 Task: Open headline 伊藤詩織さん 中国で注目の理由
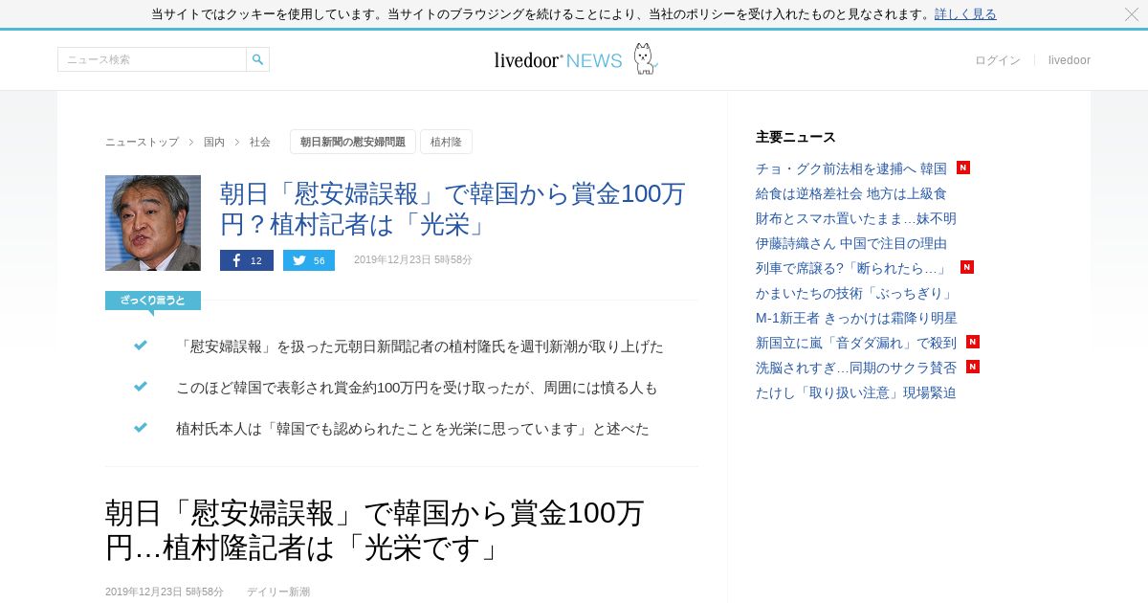tap(851, 243)
